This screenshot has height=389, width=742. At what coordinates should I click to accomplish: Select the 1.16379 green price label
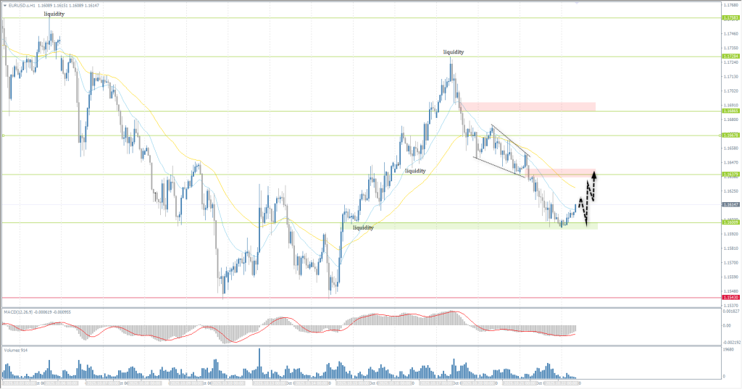click(730, 175)
